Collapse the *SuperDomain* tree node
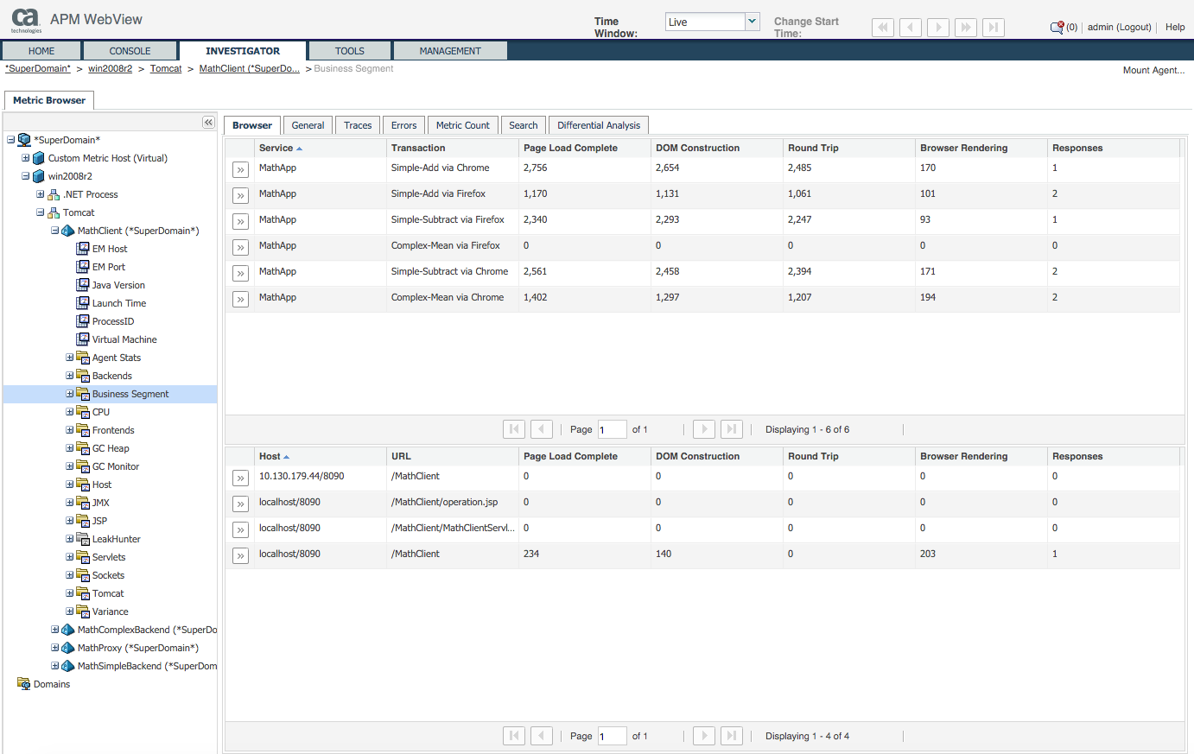Viewport: 1194px width, 754px height. tap(11, 140)
